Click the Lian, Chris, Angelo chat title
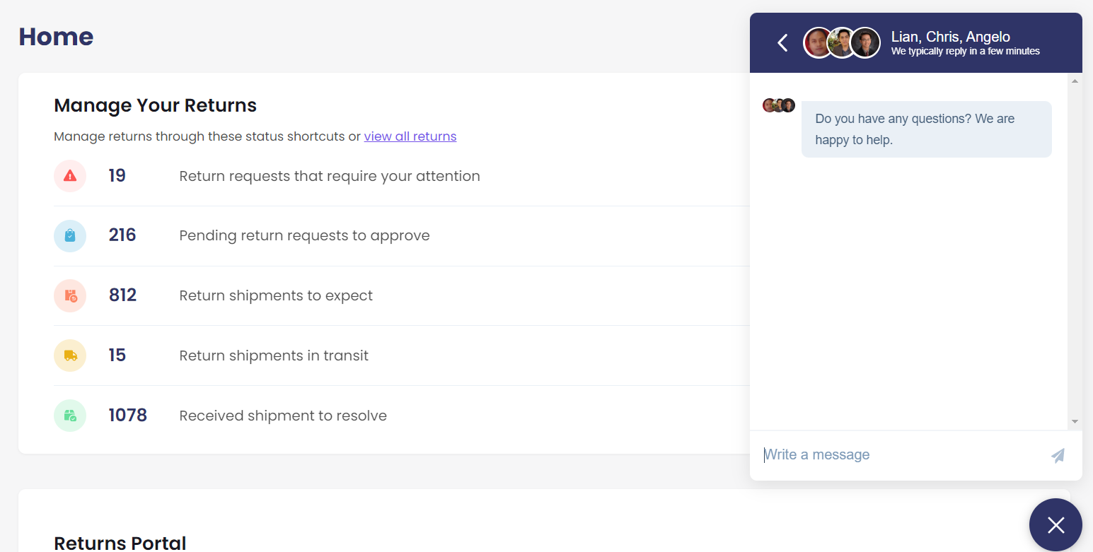The width and height of the screenshot is (1093, 552). coord(950,37)
